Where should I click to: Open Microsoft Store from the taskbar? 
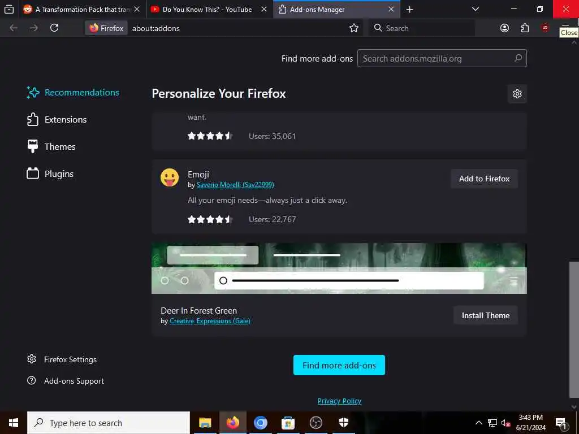pos(288,423)
